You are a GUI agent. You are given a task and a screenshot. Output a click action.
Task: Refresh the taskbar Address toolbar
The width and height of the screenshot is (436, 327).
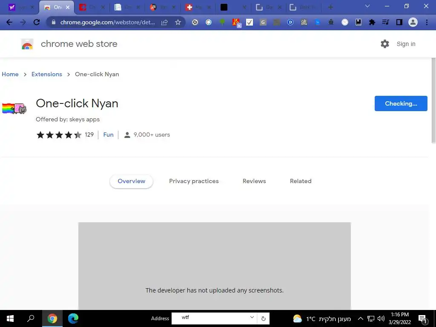(x=263, y=318)
